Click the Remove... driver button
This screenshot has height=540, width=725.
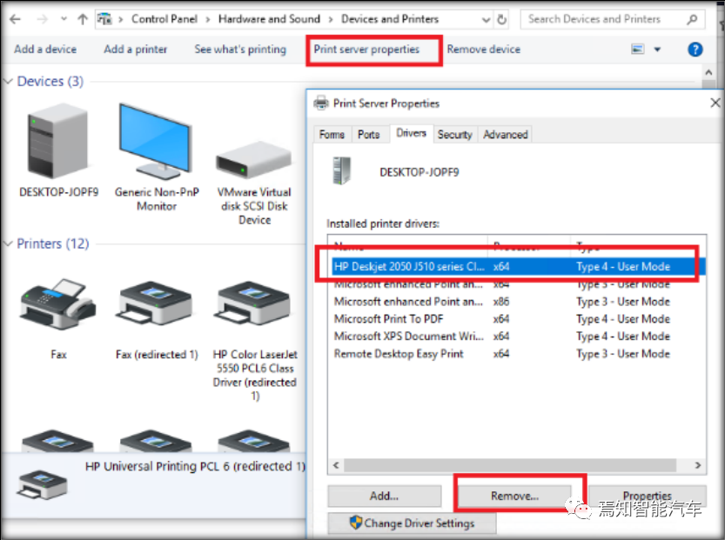pos(514,496)
